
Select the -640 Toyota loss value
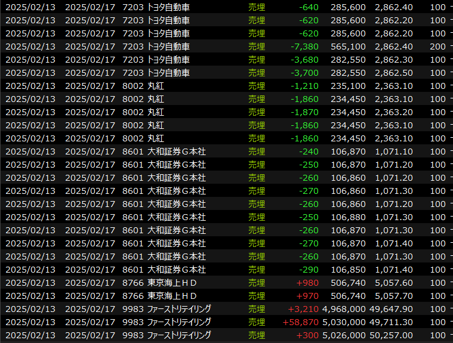(x=309, y=7)
